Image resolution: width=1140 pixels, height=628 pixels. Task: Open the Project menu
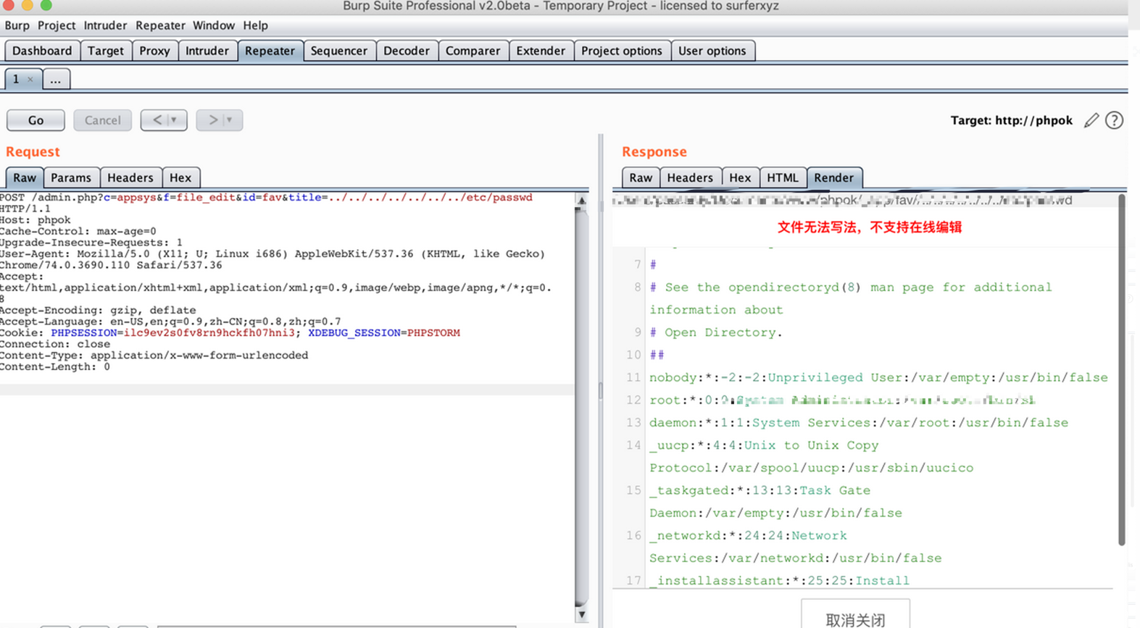(57, 25)
